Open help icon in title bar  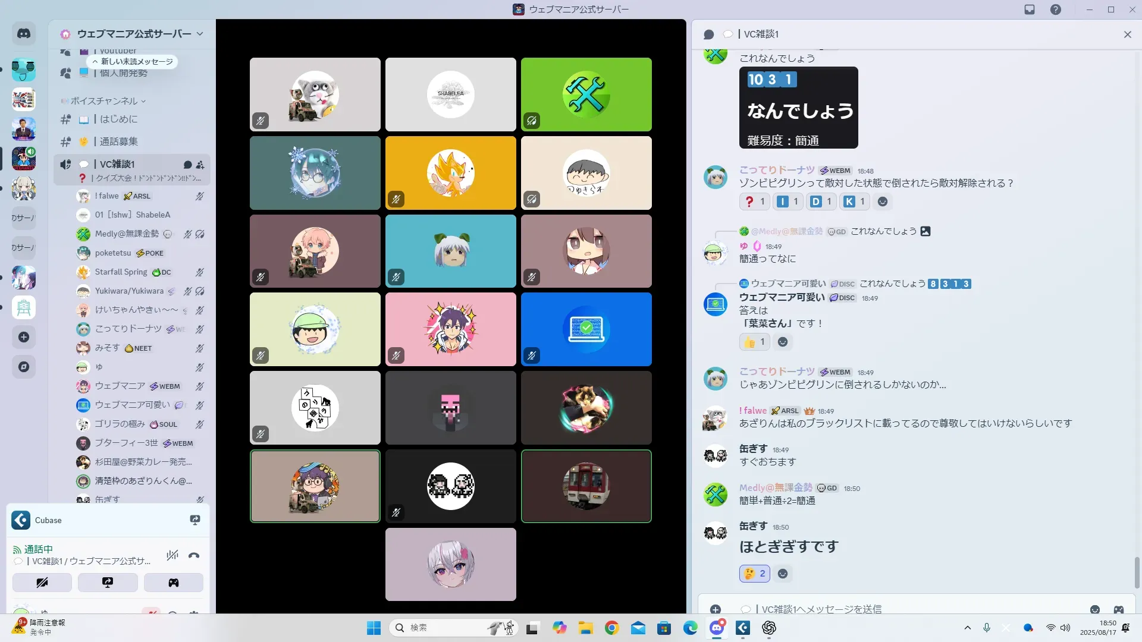(1055, 10)
